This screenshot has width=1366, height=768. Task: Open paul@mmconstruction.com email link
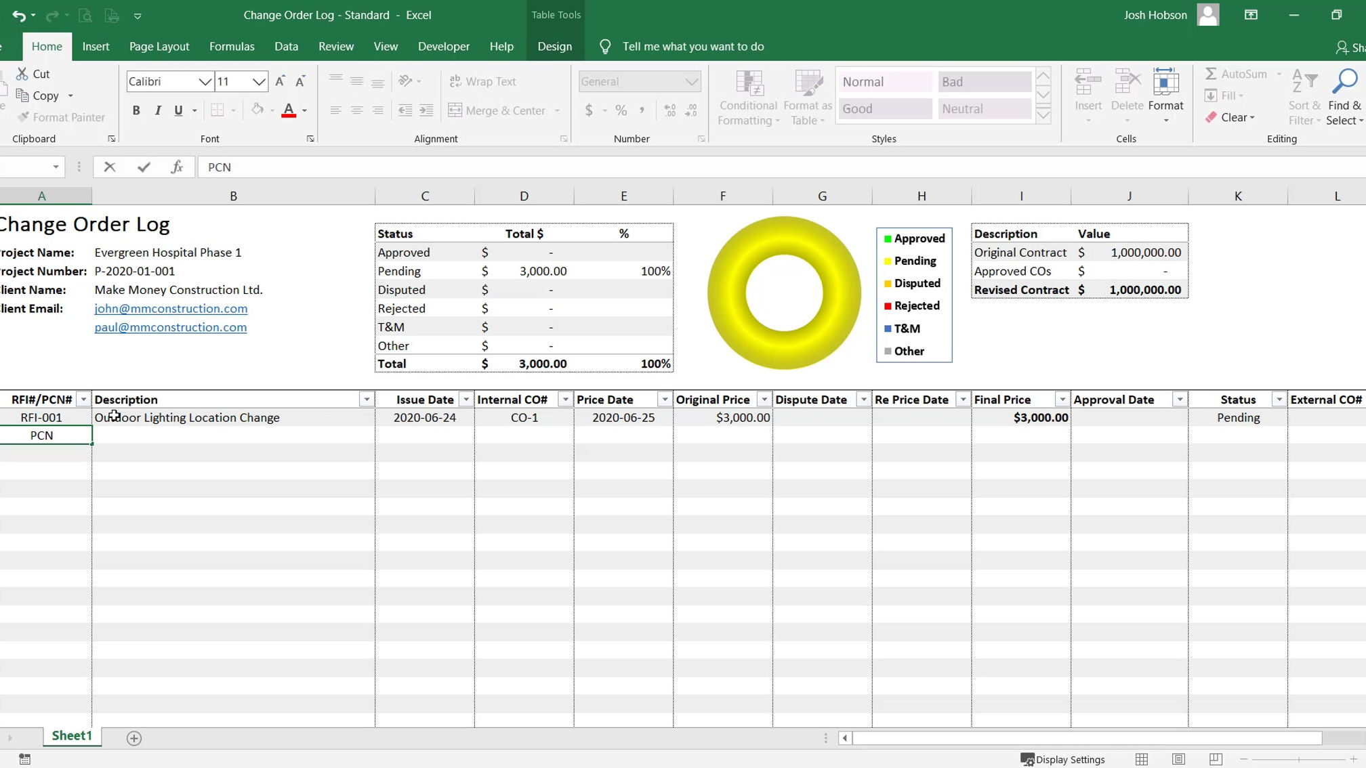pyautogui.click(x=171, y=327)
